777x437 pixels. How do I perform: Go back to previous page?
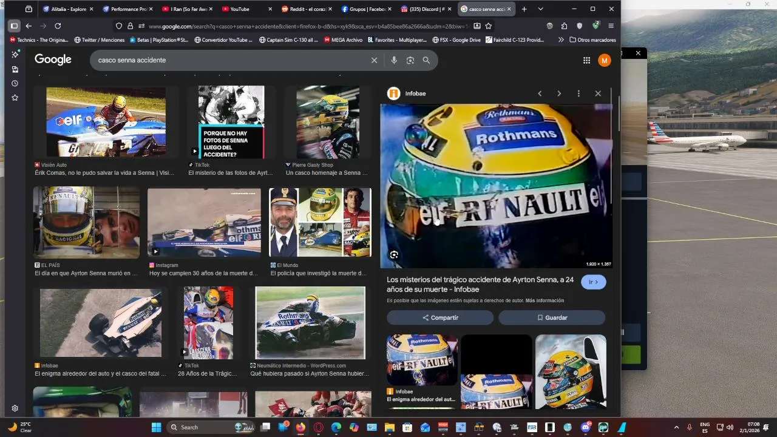(29, 25)
